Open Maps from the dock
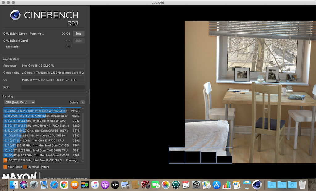This screenshot has width=316, height=191. click(206, 185)
